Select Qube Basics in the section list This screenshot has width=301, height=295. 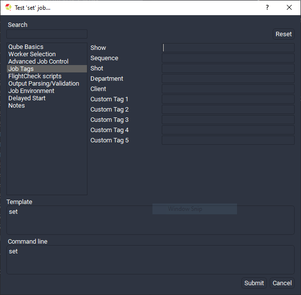26,47
